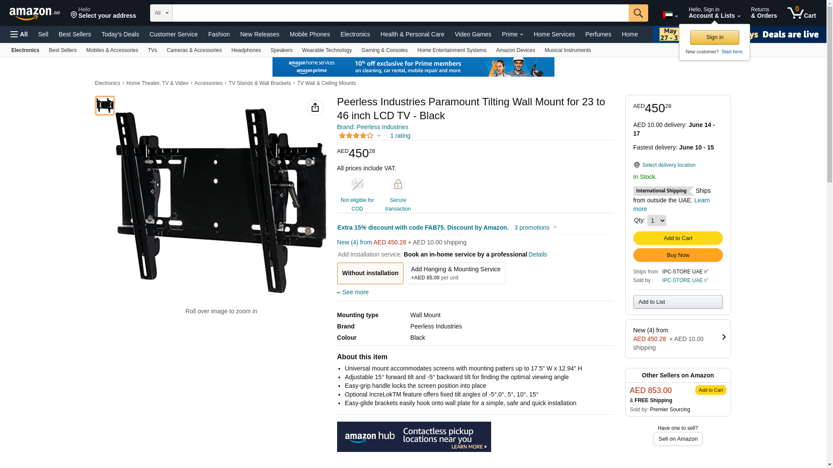833x468 pixels.
Task: Open the search category All dropdown
Action: (161, 13)
